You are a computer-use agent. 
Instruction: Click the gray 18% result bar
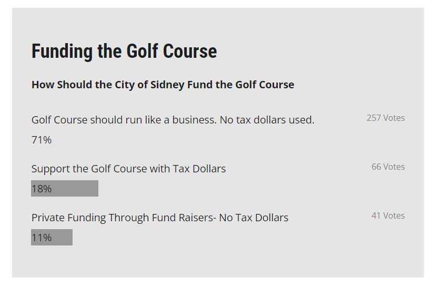(x=79, y=189)
